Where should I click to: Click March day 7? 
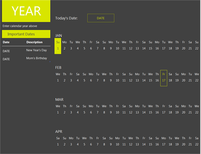[x=98, y=112]
